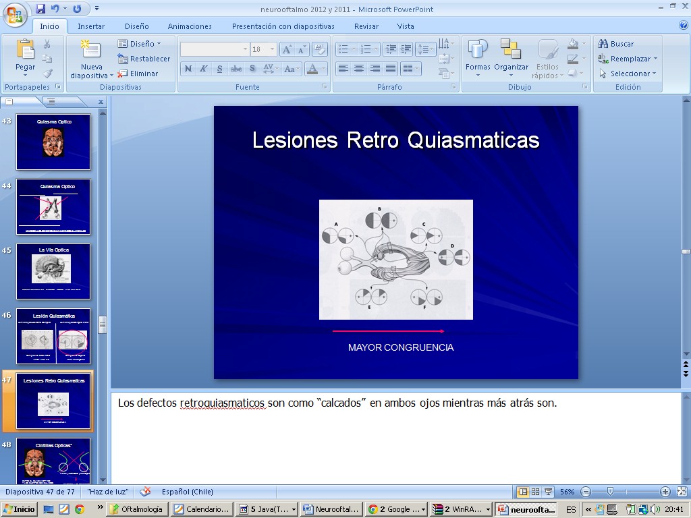The width and height of the screenshot is (691, 518).
Task: Click the zoom slider handle
Action: tap(610, 492)
